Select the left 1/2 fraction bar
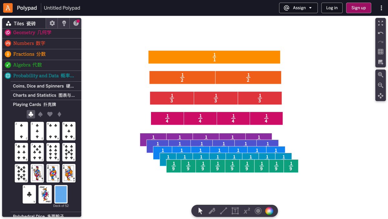The height and width of the screenshot is (219, 388). 182,77
